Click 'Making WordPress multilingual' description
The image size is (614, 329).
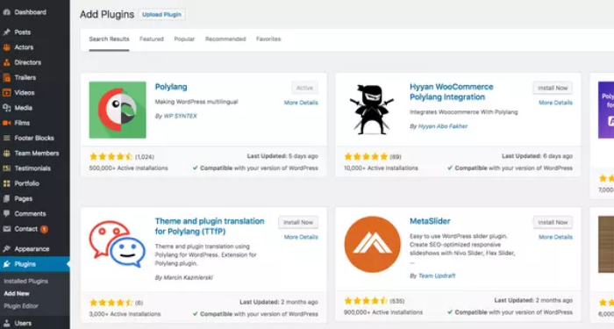196,102
